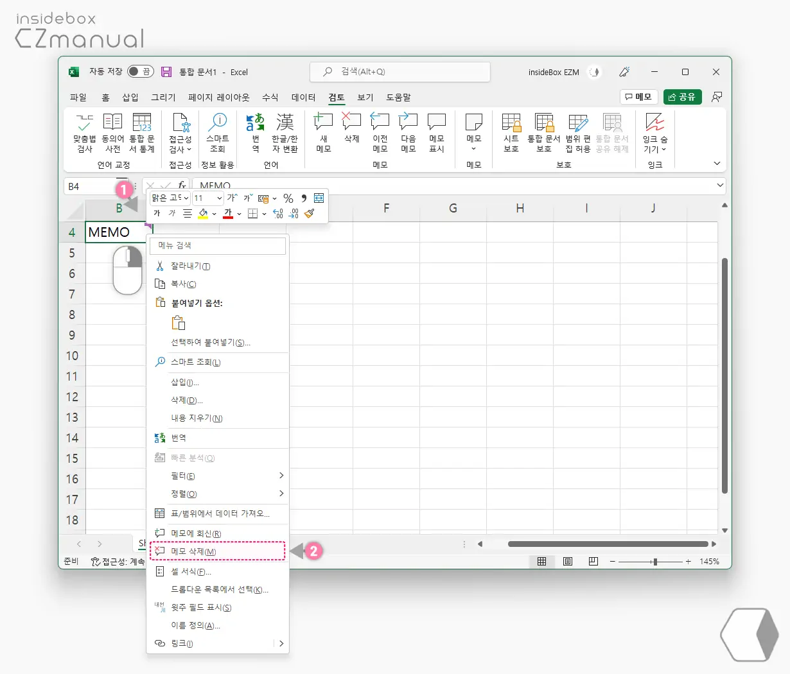Go to 이전 메모 previous note
The width and height of the screenshot is (790, 674).
380,134
